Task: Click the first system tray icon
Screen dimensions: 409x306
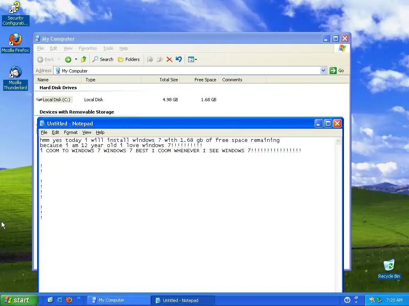Action: (x=372, y=300)
